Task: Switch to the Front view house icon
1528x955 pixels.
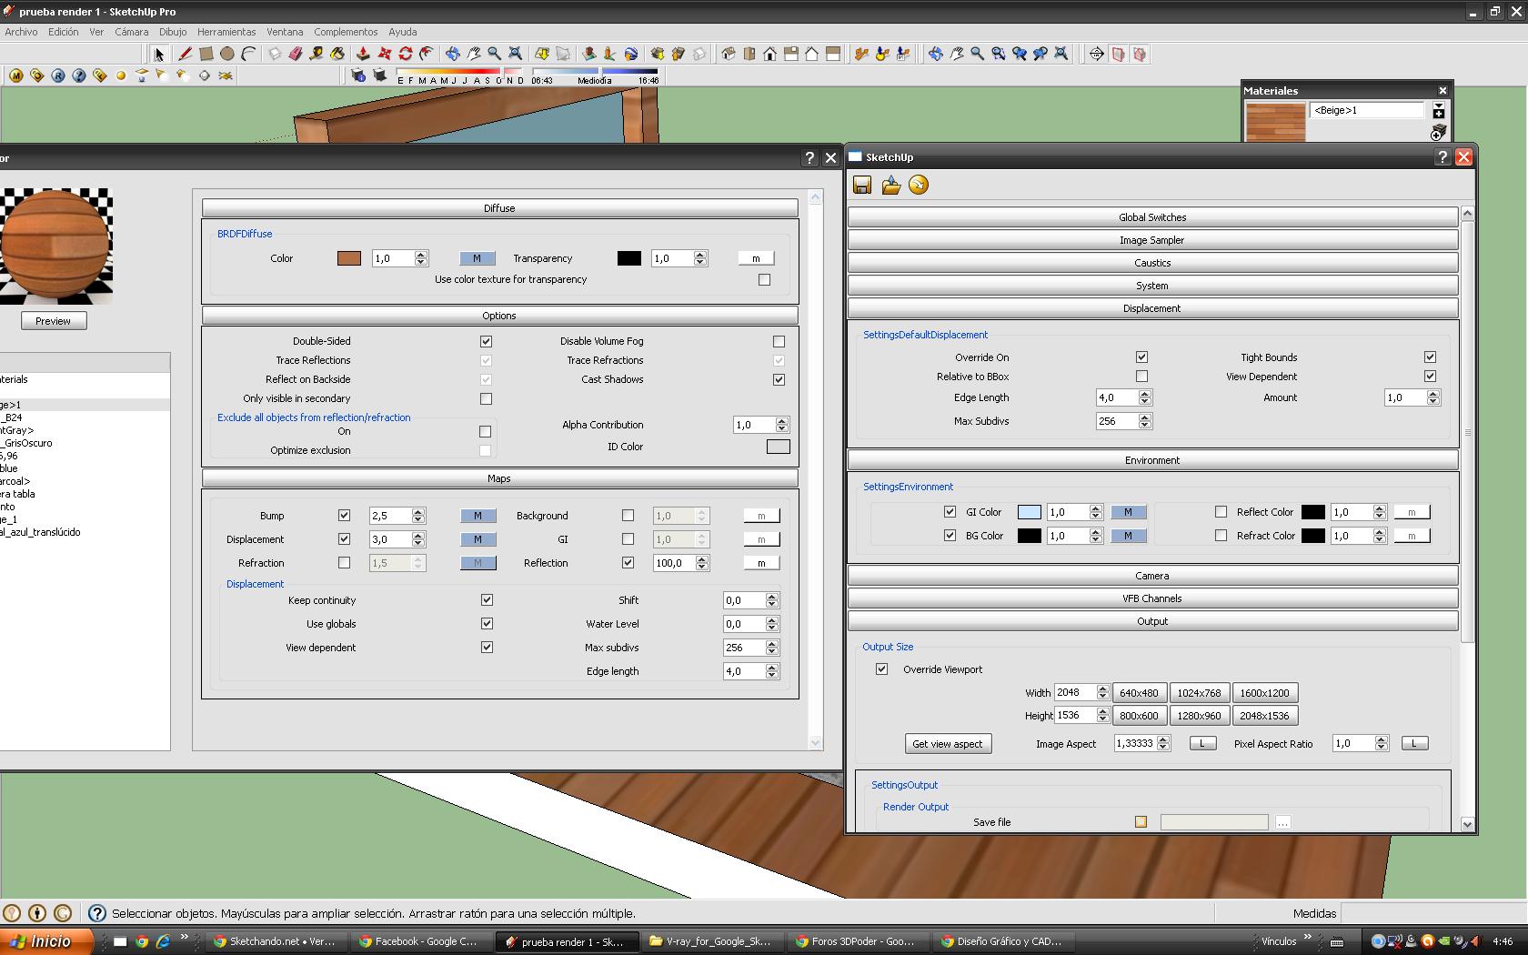Action: 769,54
